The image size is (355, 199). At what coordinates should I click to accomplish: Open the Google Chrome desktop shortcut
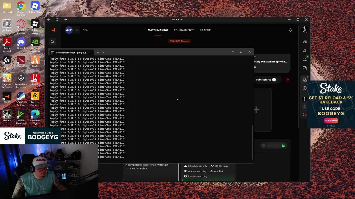pyautogui.click(x=21, y=9)
